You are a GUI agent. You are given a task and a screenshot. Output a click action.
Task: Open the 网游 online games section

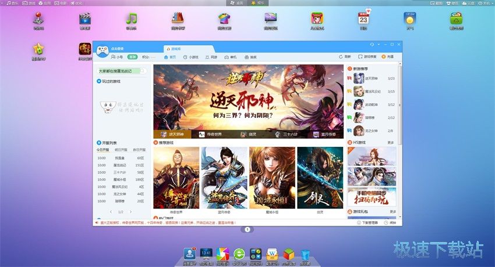(x=211, y=57)
